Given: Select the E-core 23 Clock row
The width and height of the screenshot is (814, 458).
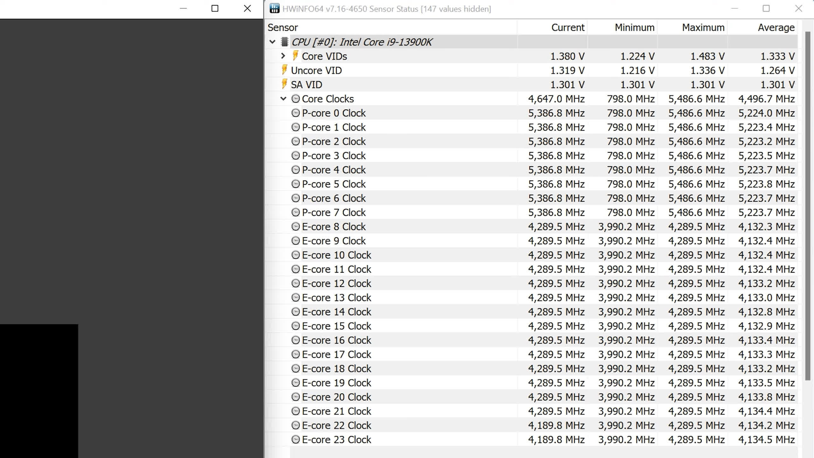Looking at the screenshot, I should (x=531, y=440).
